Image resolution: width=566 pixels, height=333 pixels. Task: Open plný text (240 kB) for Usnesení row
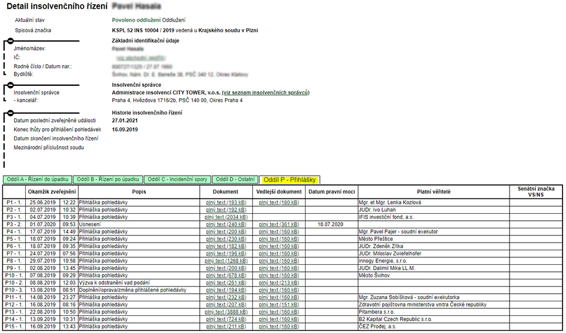(226, 224)
